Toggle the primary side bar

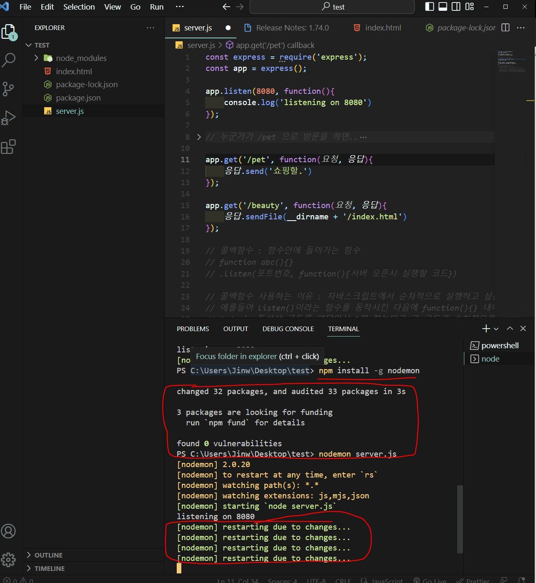[x=429, y=7]
